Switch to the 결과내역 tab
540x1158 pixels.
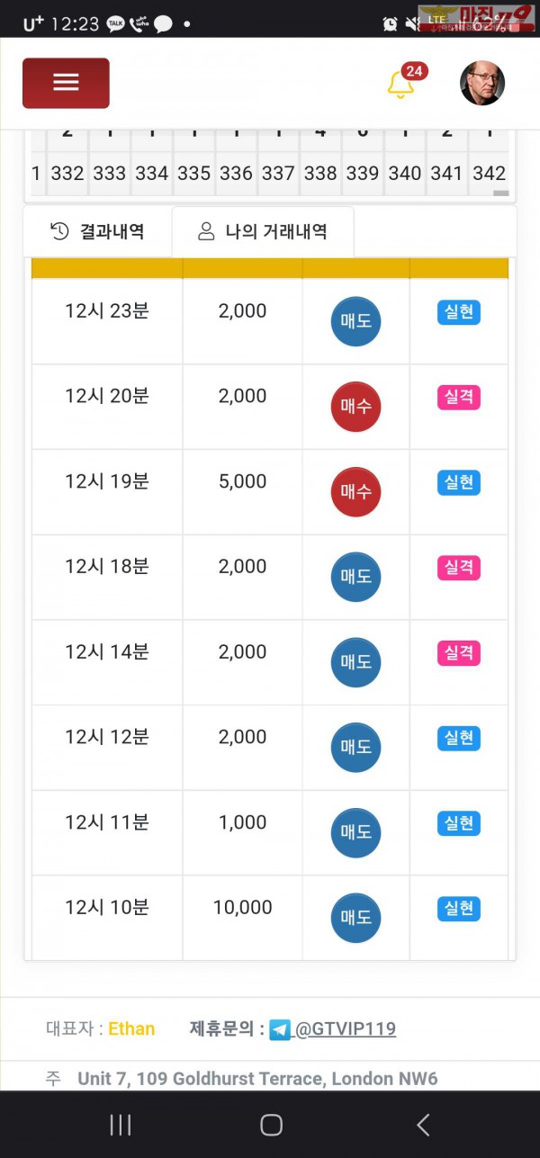click(x=97, y=231)
